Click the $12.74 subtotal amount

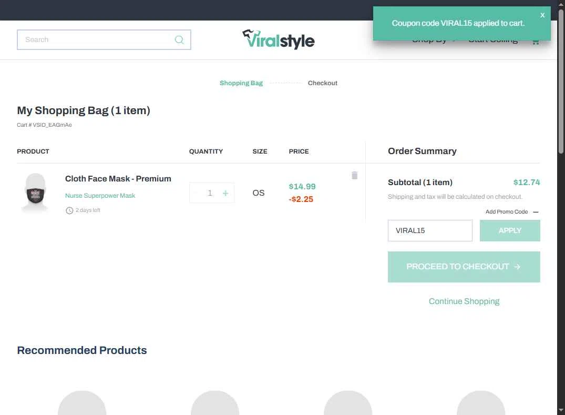point(527,183)
